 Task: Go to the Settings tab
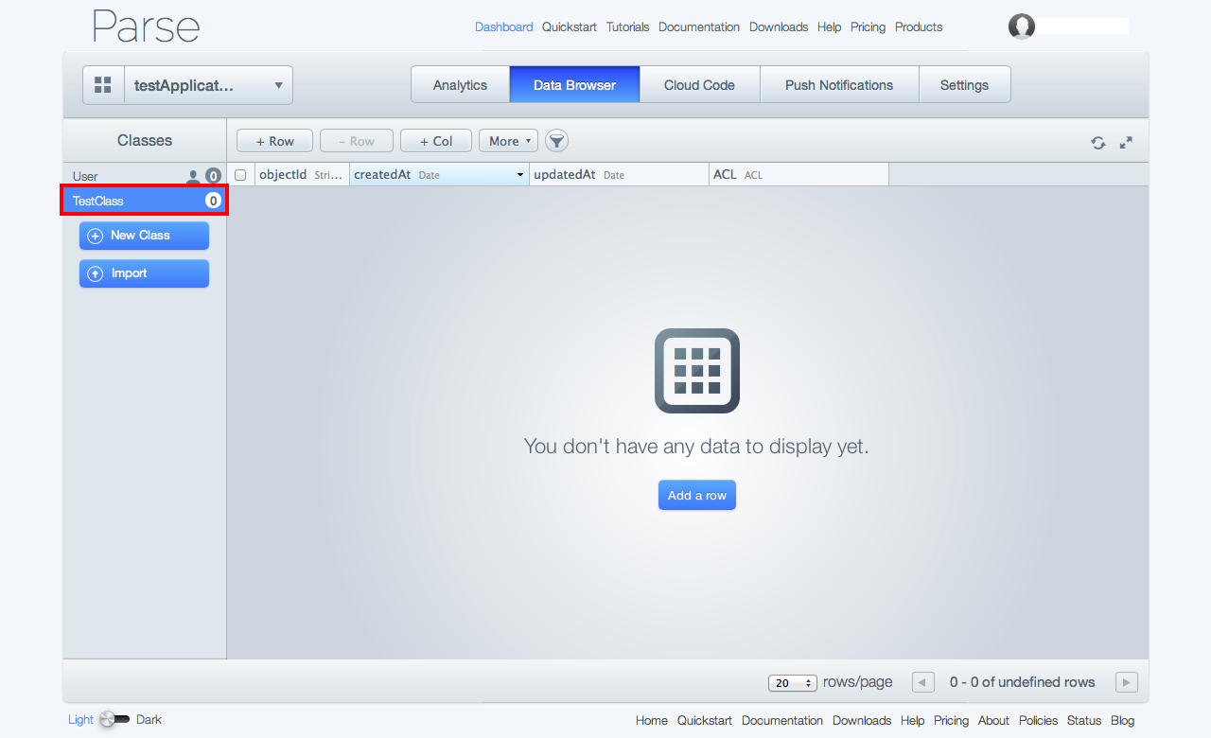pyautogui.click(x=964, y=85)
